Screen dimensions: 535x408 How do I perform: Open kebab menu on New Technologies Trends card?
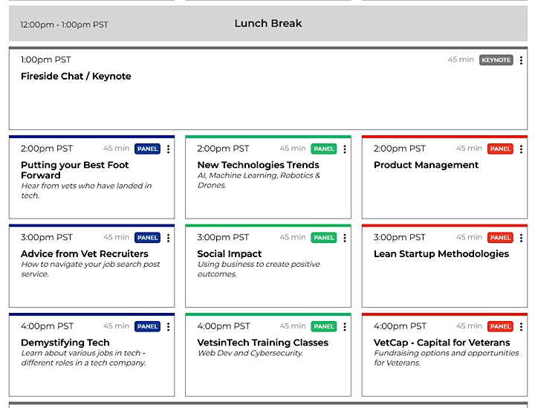345,149
